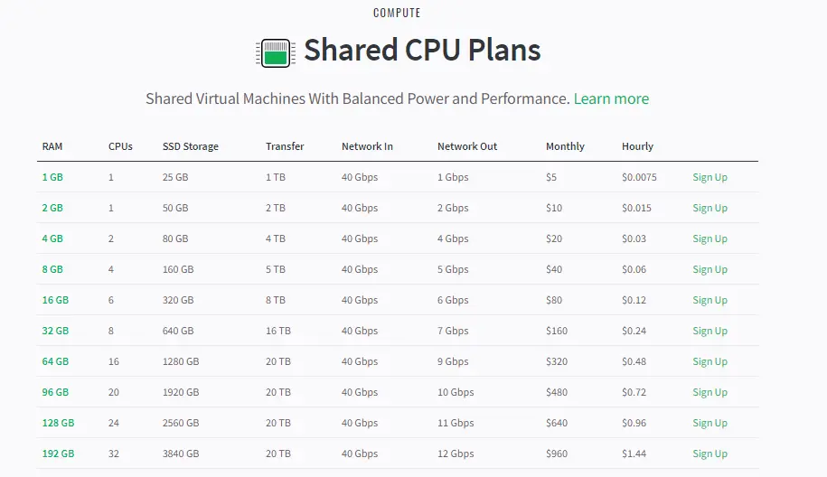This screenshot has width=827, height=477.
Task: Sign Up for the $10 monthly plan
Action: coord(710,208)
